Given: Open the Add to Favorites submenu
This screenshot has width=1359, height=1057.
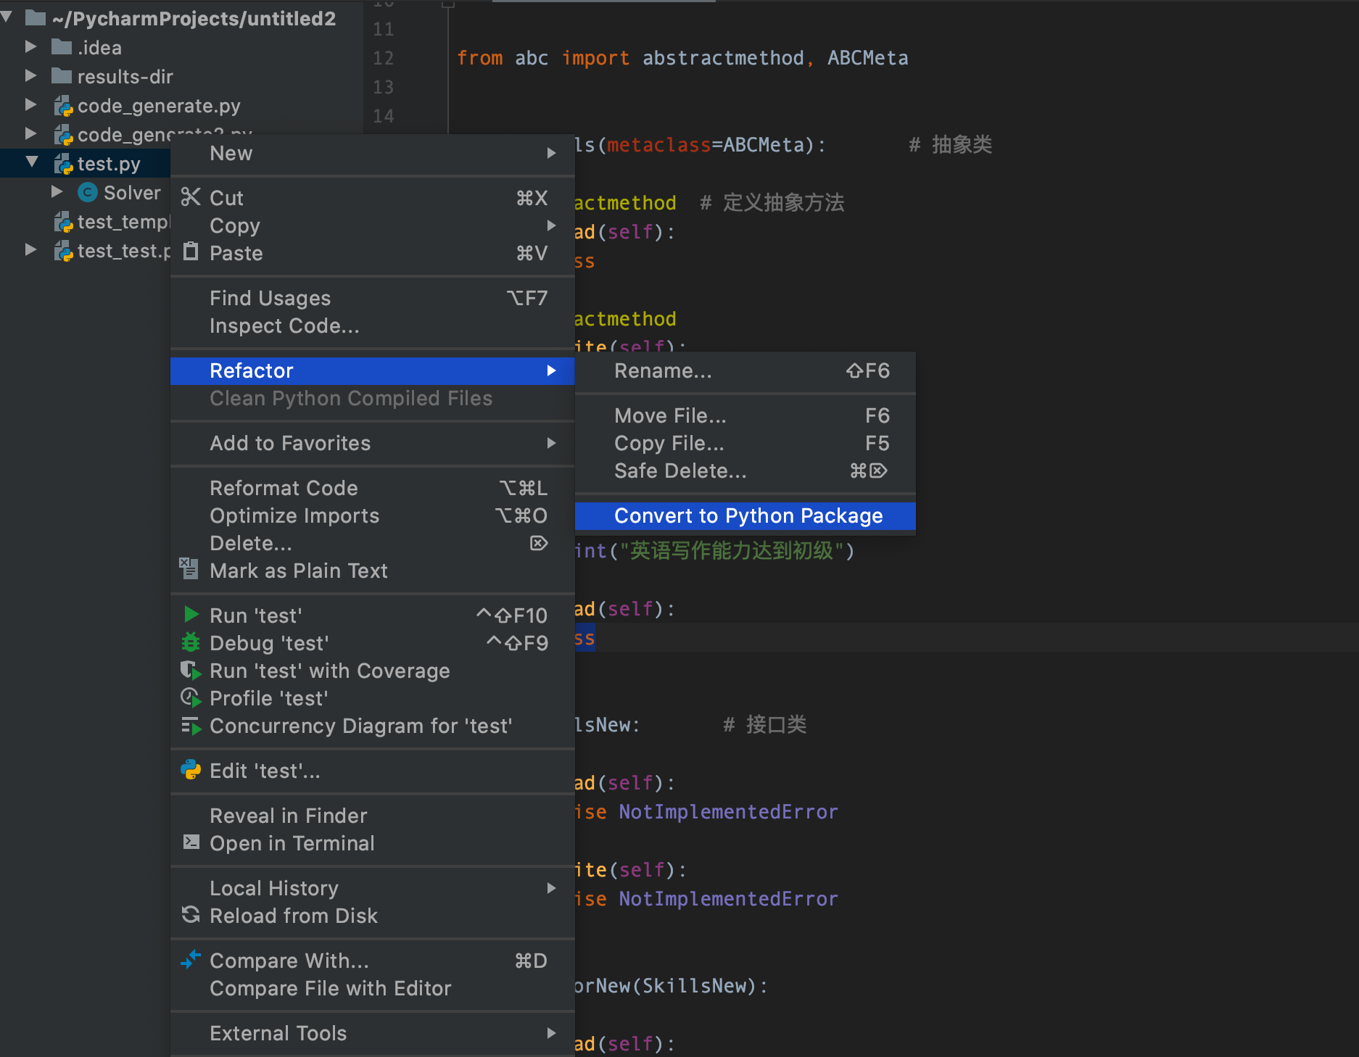Looking at the screenshot, I should 373,443.
